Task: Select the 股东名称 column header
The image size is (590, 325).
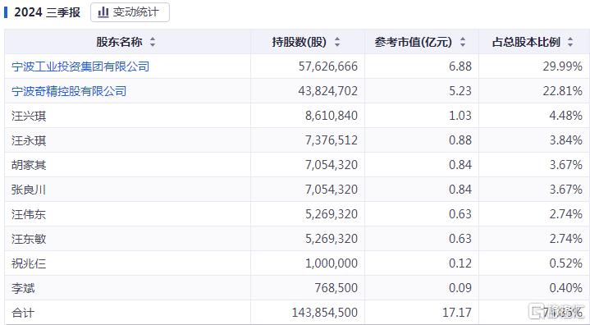Action: click(x=127, y=42)
